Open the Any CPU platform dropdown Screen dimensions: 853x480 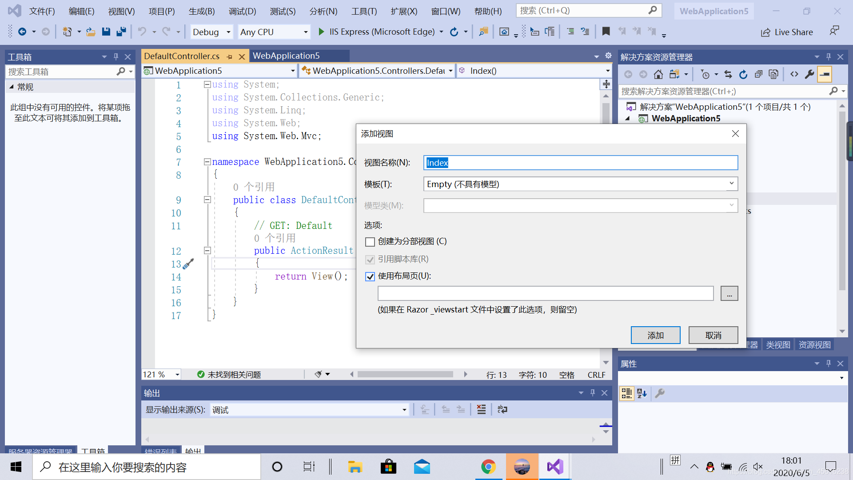306,32
